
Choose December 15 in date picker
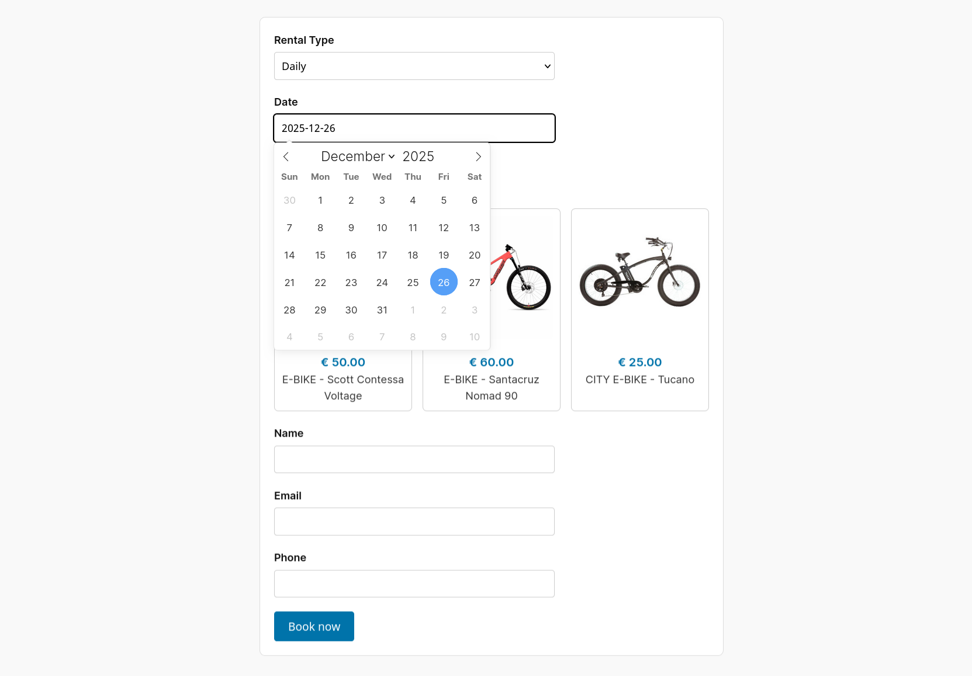click(x=320, y=255)
